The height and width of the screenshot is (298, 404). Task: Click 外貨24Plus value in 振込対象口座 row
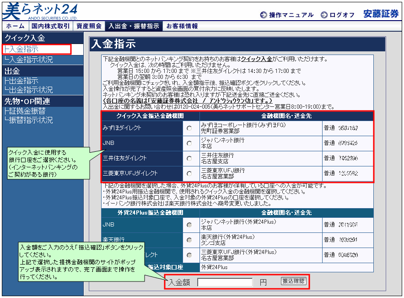[215, 268]
